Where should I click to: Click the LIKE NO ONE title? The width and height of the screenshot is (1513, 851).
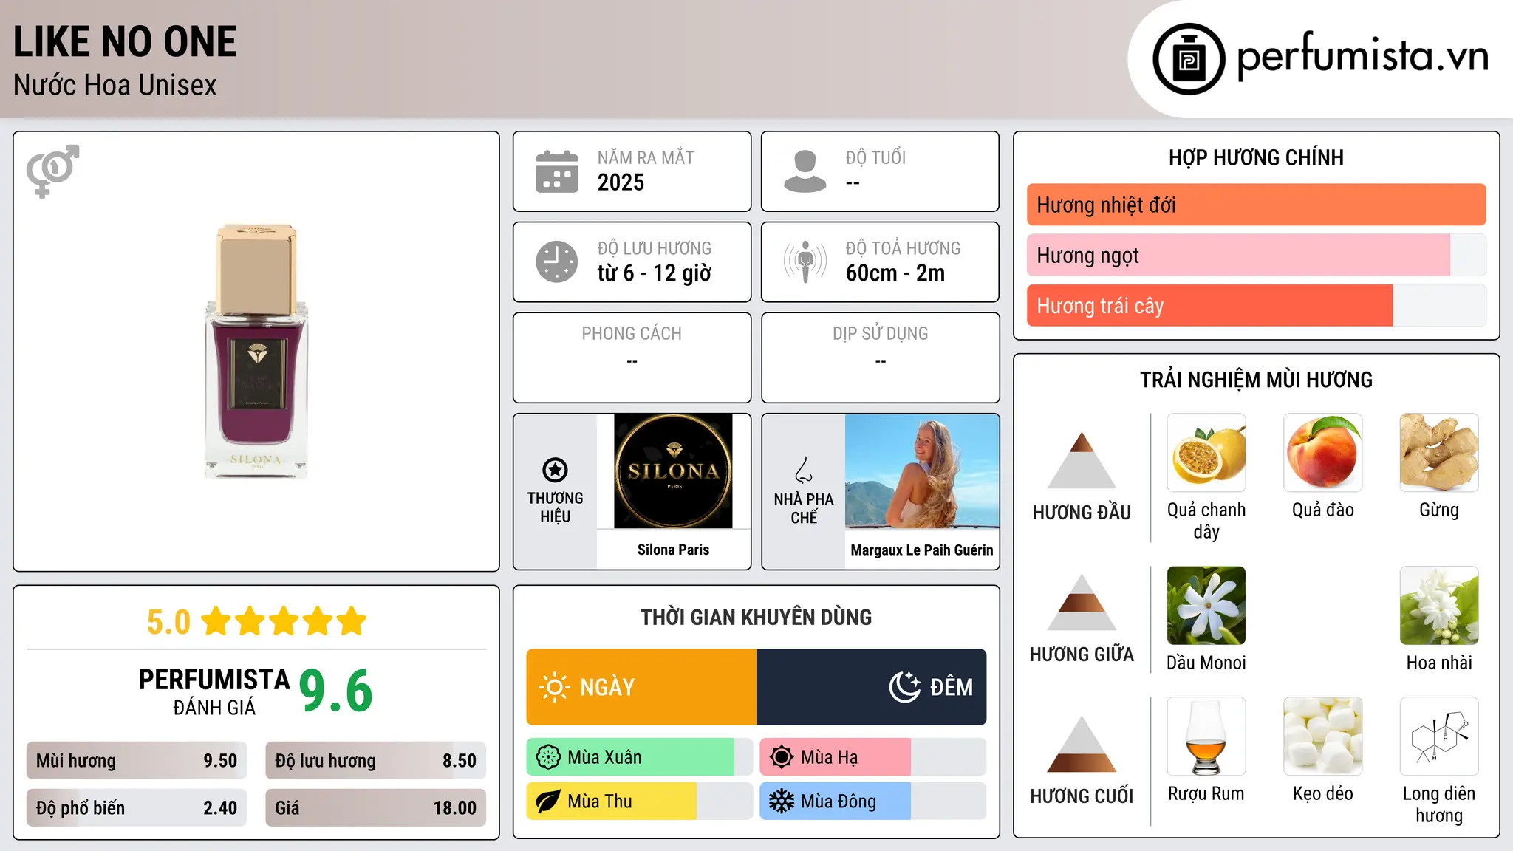coord(125,41)
